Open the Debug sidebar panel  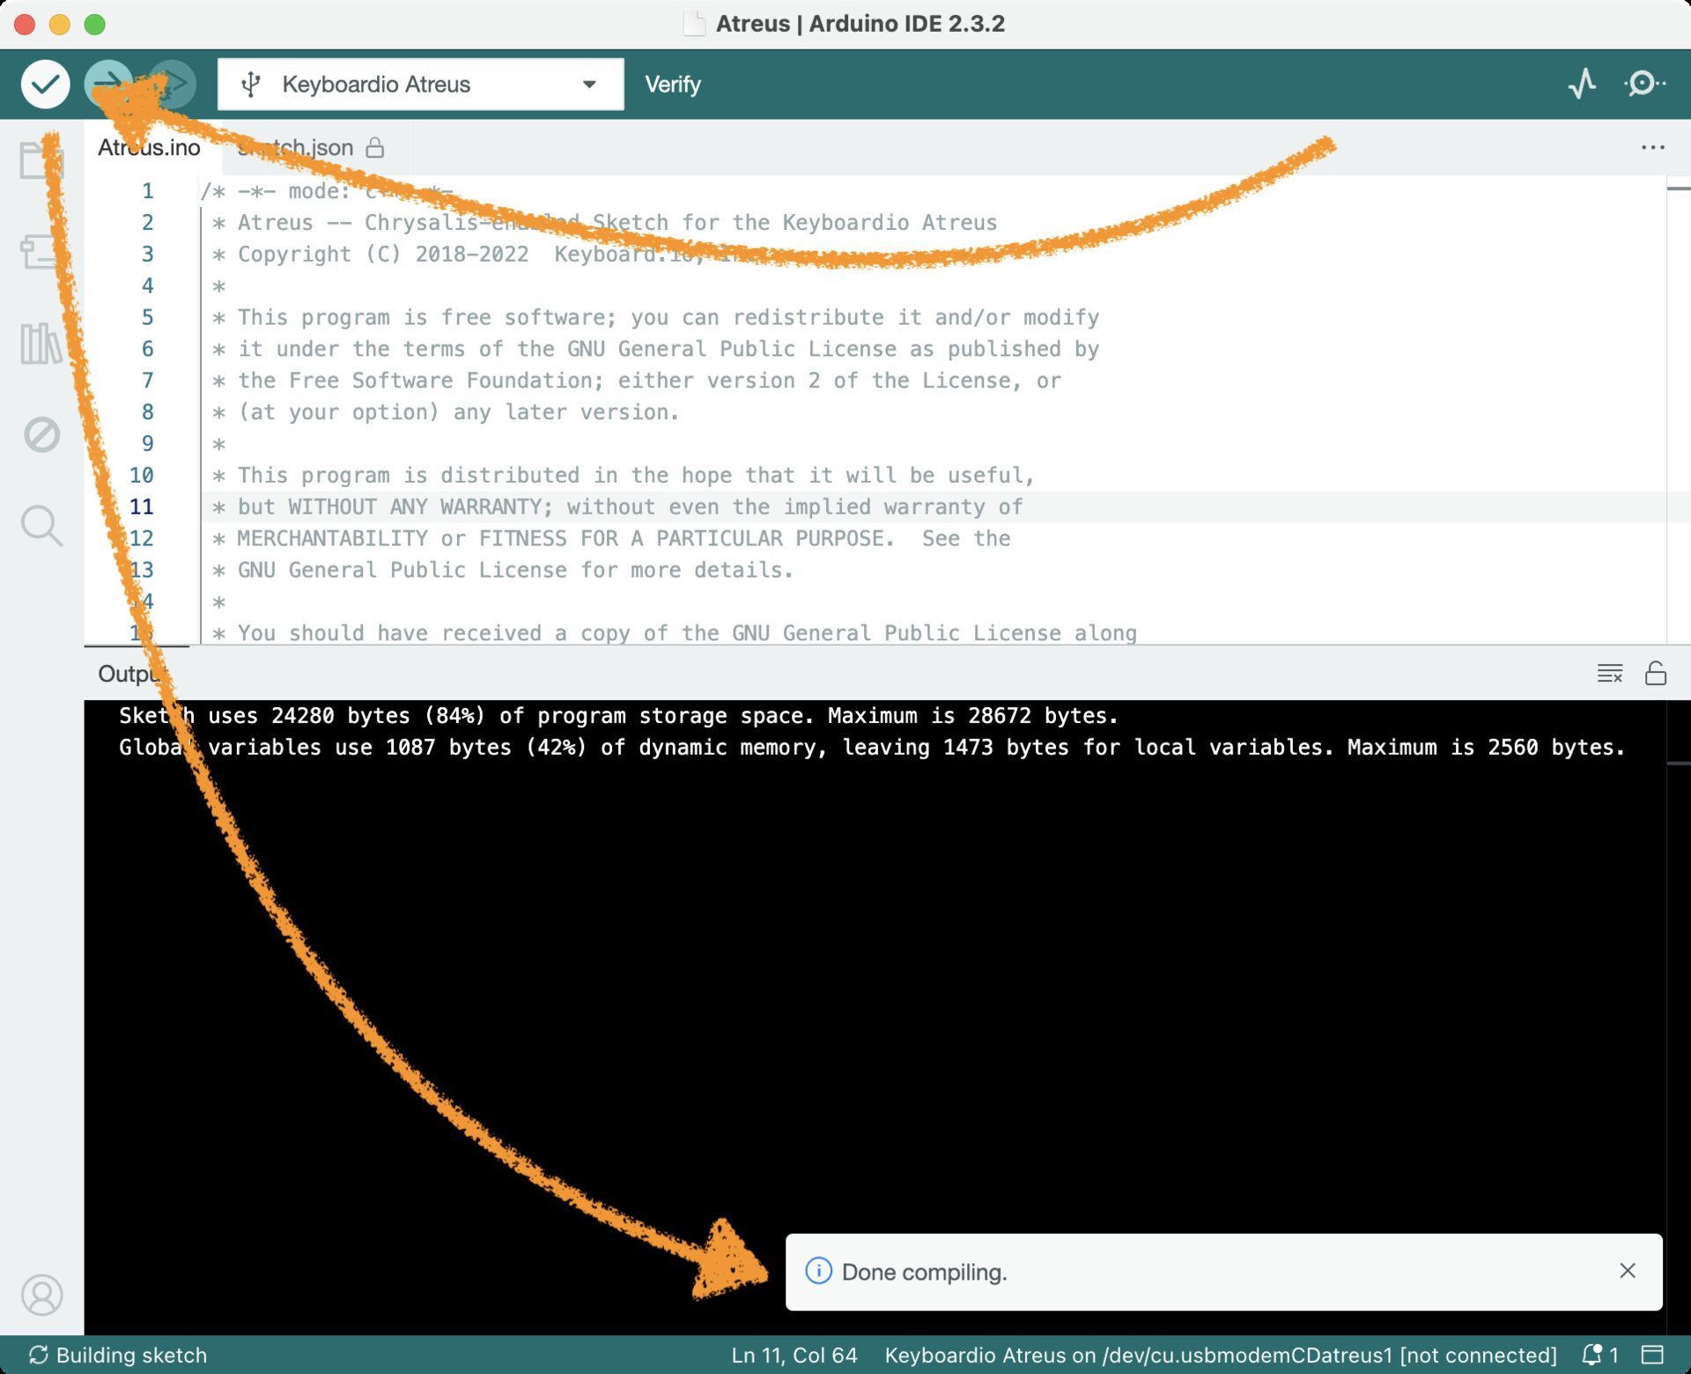41,434
